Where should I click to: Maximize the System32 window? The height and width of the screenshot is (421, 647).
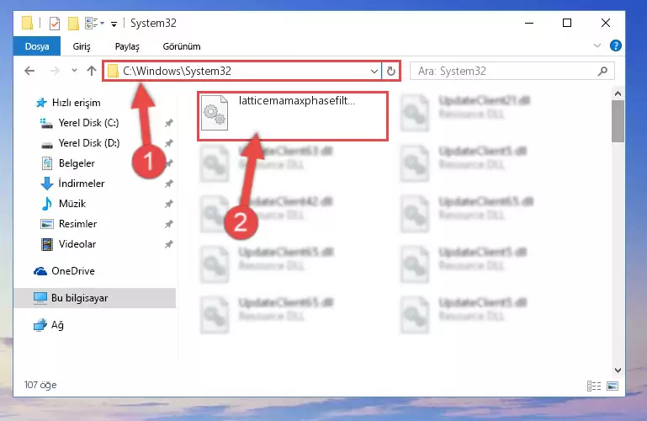(x=567, y=23)
